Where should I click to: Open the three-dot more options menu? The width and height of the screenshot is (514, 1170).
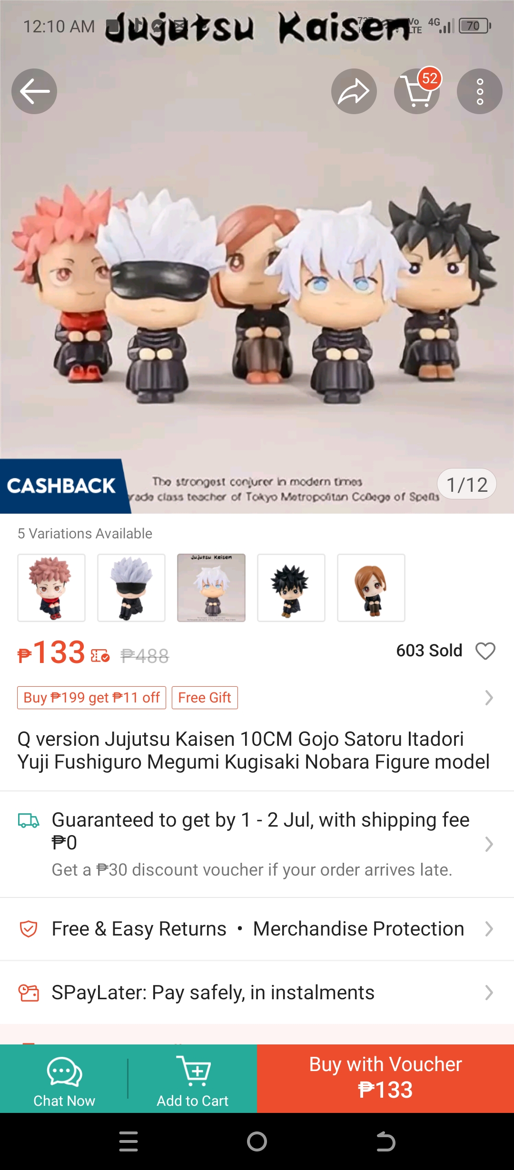coord(480,91)
